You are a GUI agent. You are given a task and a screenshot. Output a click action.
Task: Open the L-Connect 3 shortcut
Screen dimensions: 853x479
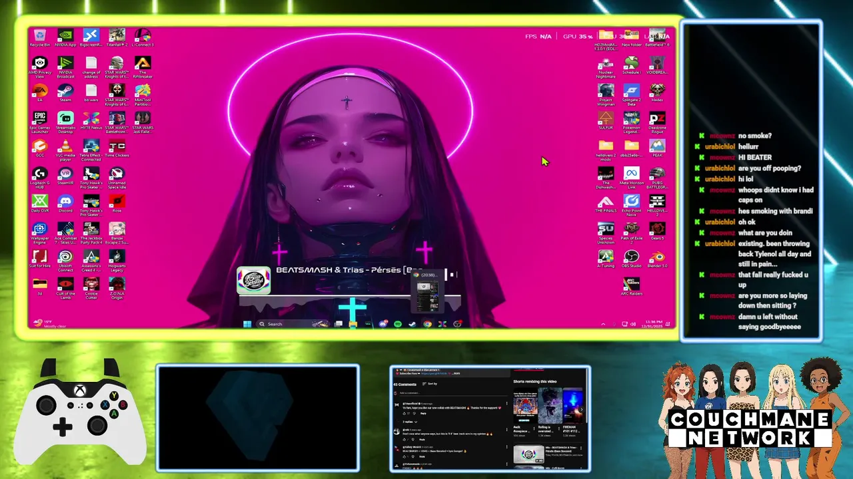142,37
